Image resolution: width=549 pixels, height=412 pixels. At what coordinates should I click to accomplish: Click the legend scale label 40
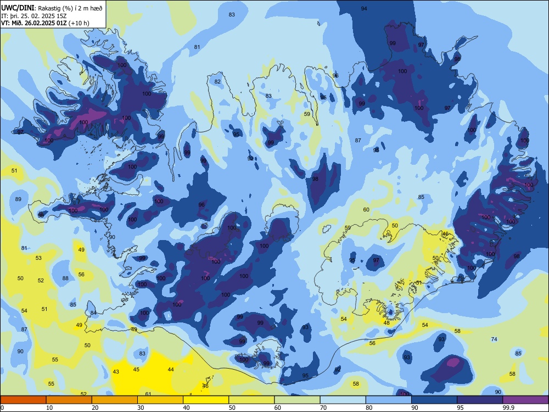click(186, 408)
